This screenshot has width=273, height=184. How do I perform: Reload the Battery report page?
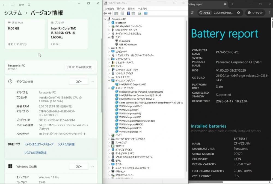[x=192, y=13]
